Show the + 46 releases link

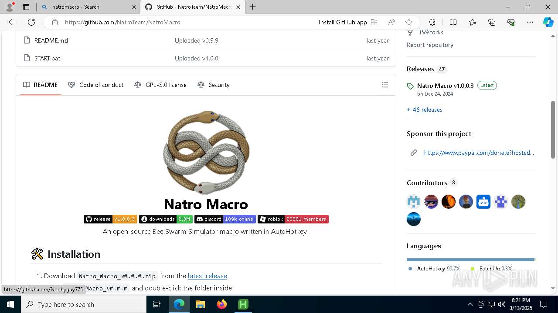tap(425, 110)
